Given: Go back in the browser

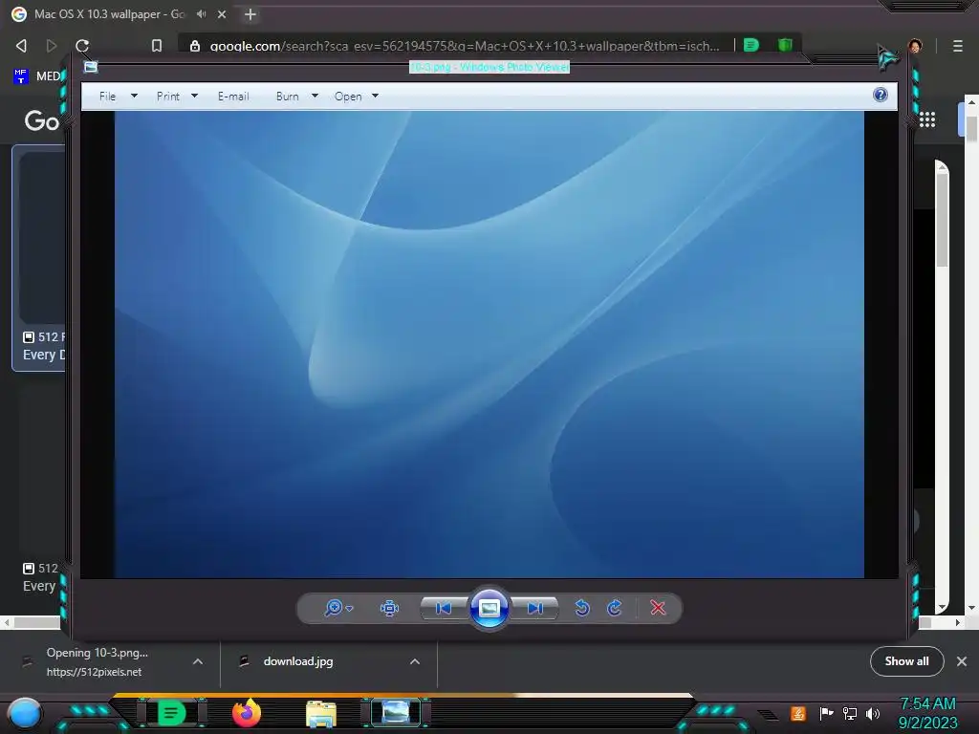Looking at the screenshot, I should 21,46.
